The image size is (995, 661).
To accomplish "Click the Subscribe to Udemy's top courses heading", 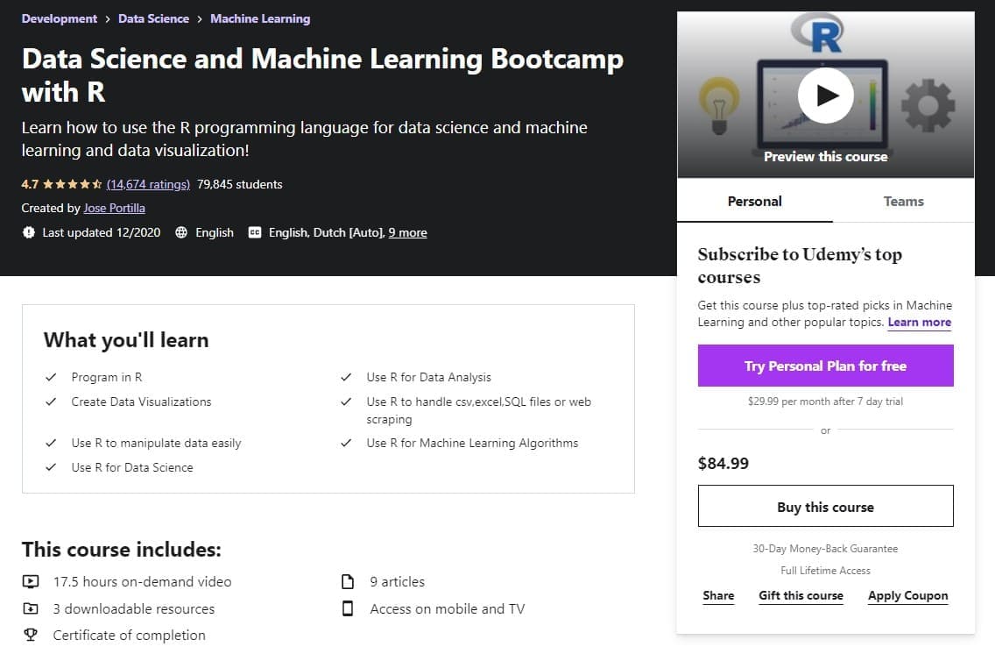I will tap(800, 266).
